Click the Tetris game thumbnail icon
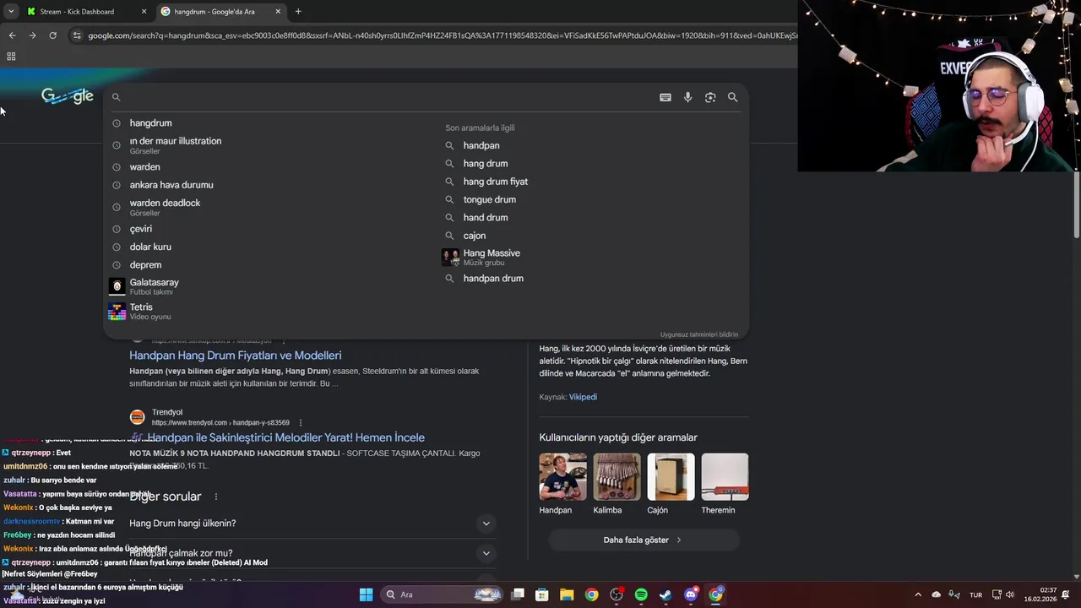The image size is (1081, 608). (x=117, y=312)
